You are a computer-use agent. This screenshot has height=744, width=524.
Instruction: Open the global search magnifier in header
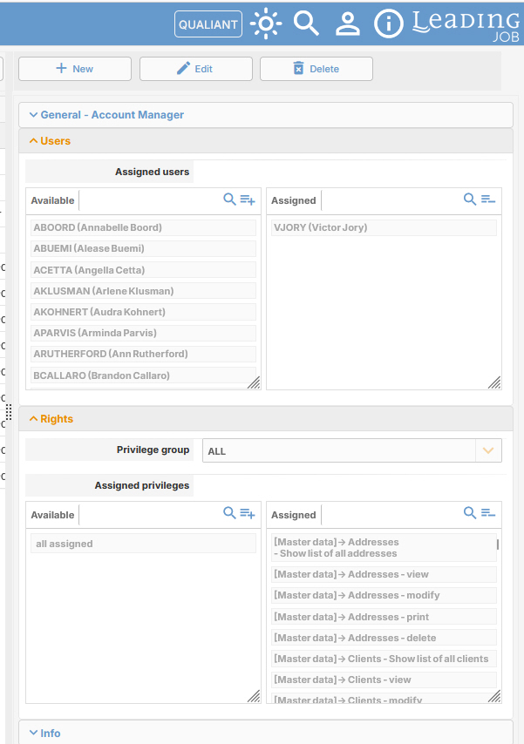click(x=306, y=24)
